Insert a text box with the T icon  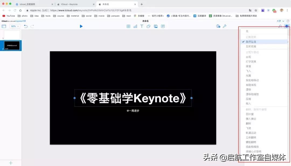[142, 26]
